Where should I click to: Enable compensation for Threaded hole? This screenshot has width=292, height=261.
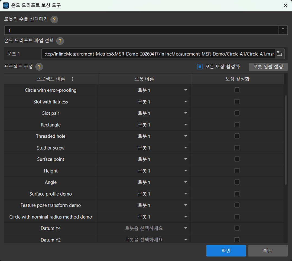(x=237, y=136)
